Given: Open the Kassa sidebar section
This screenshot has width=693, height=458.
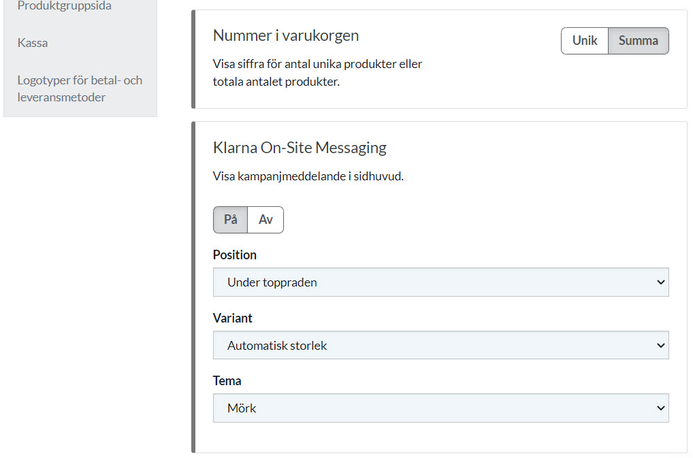Looking at the screenshot, I should pos(33,43).
